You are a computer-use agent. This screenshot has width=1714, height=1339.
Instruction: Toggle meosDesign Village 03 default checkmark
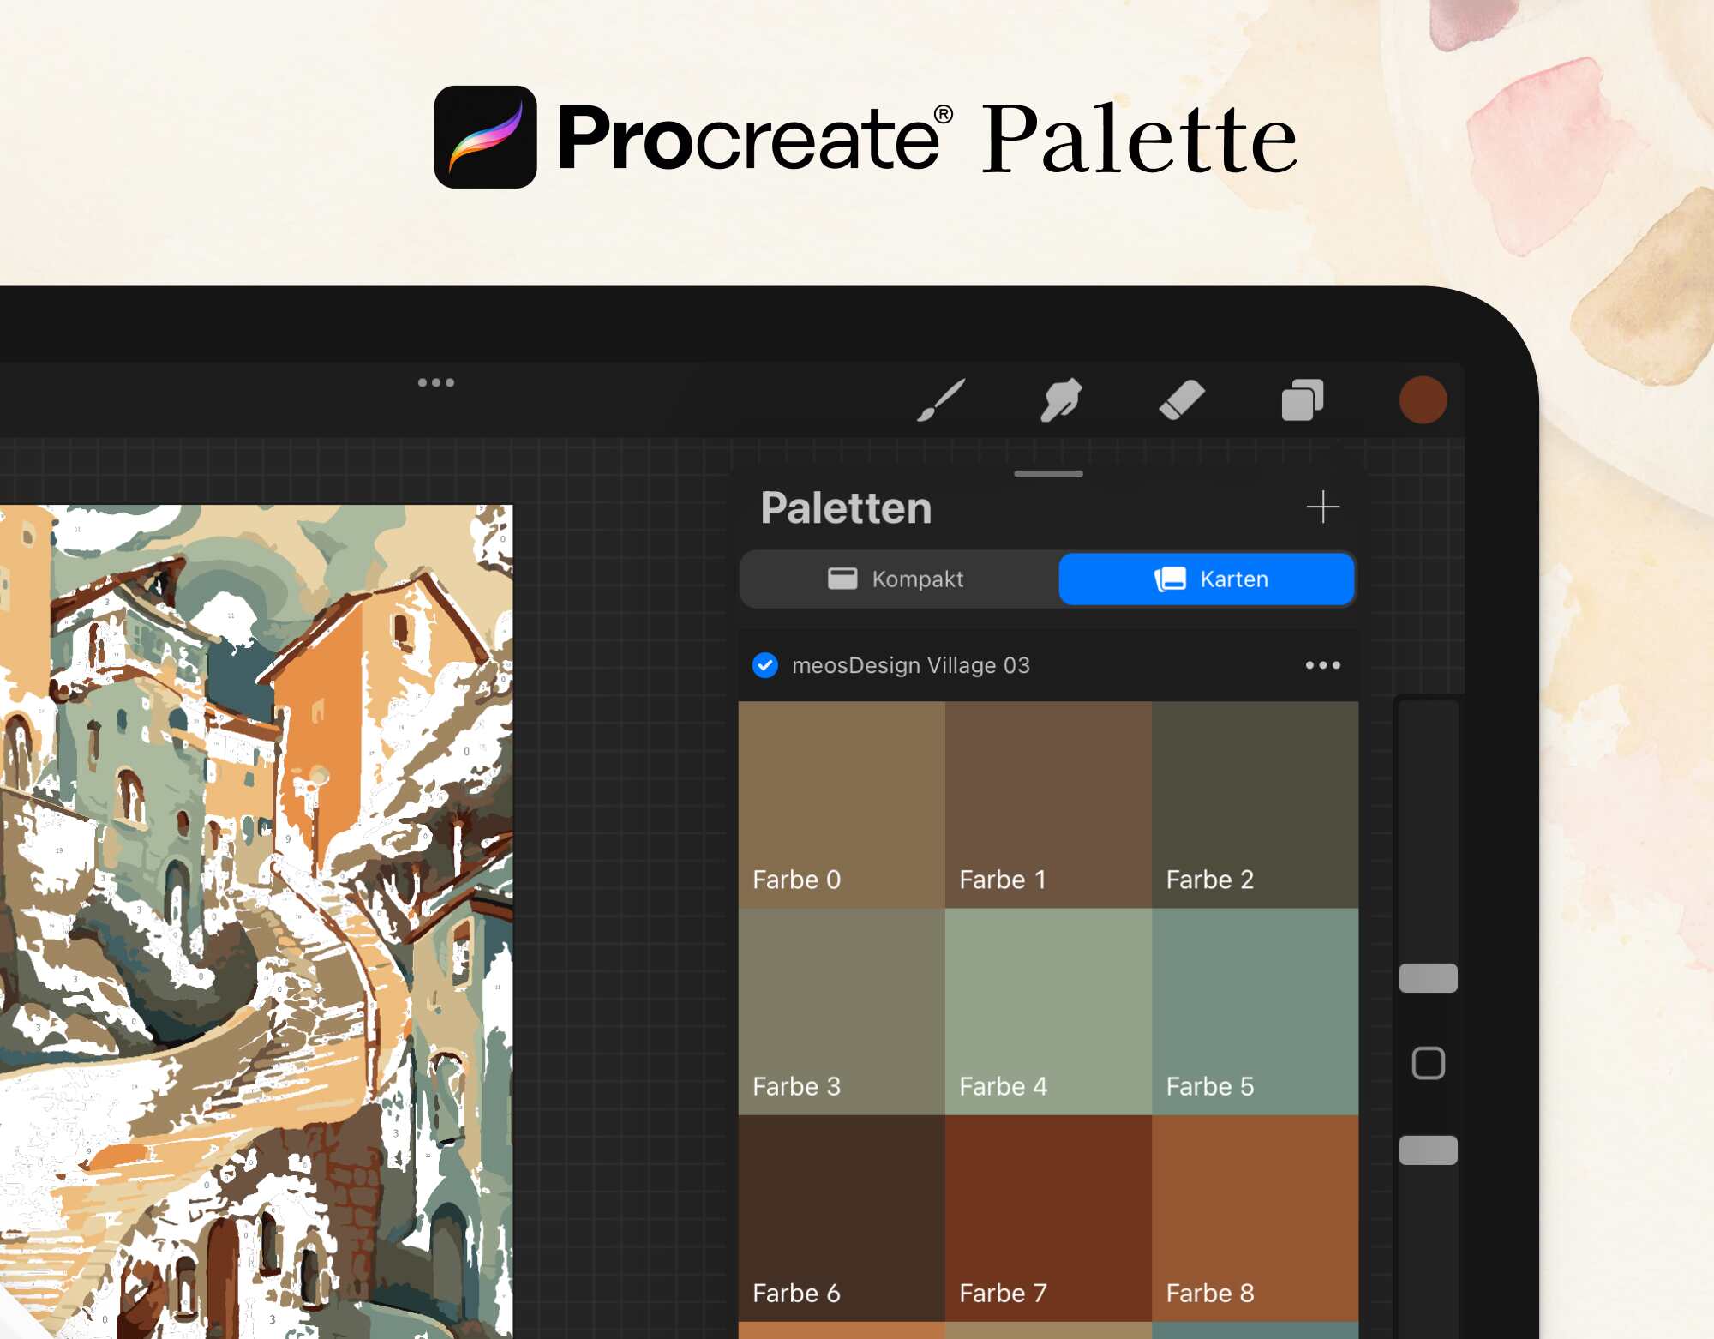coord(764,665)
